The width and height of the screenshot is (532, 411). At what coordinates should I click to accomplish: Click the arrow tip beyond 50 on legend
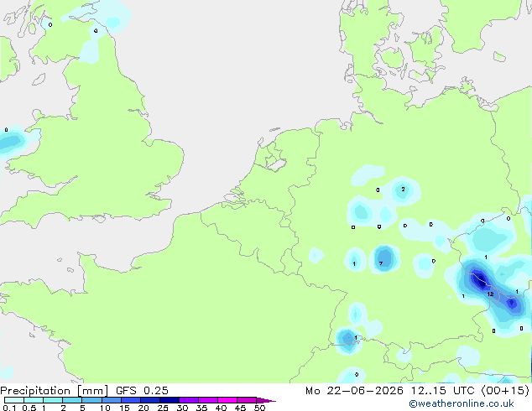click(x=266, y=400)
